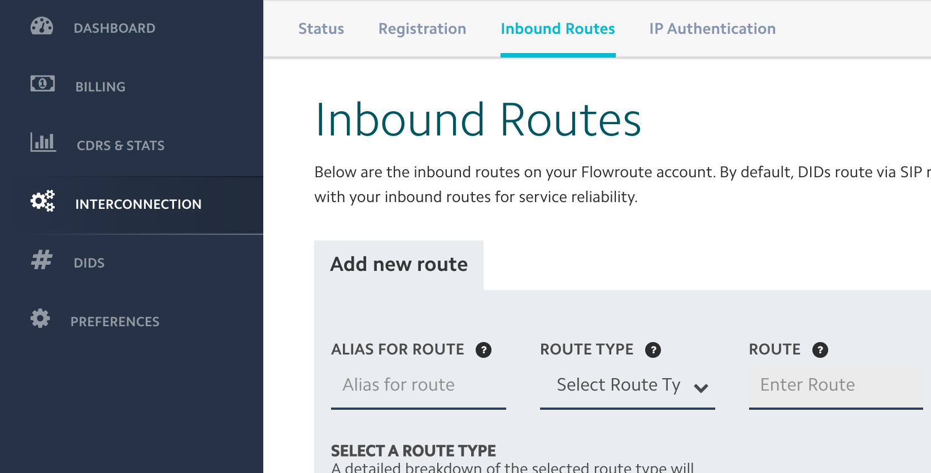
Task: Click help icon next to Alias for Route
Action: (x=484, y=350)
